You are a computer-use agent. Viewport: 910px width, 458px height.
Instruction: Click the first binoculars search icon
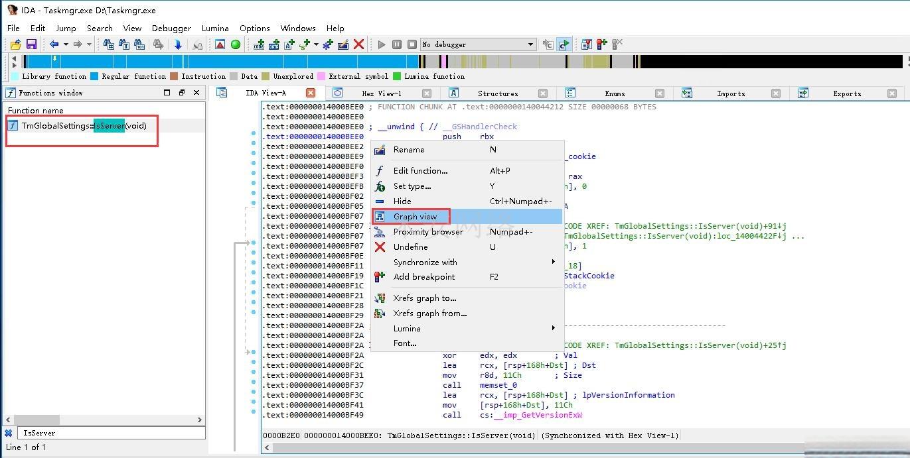(109, 44)
